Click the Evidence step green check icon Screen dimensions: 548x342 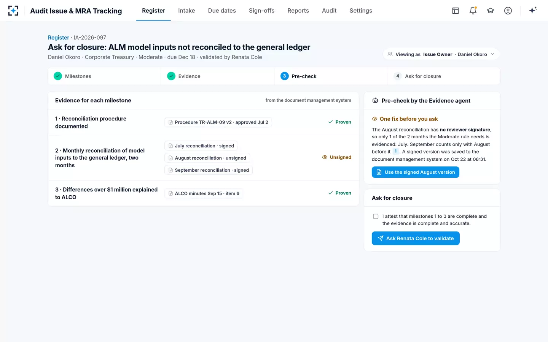click(x=171, y=76)
